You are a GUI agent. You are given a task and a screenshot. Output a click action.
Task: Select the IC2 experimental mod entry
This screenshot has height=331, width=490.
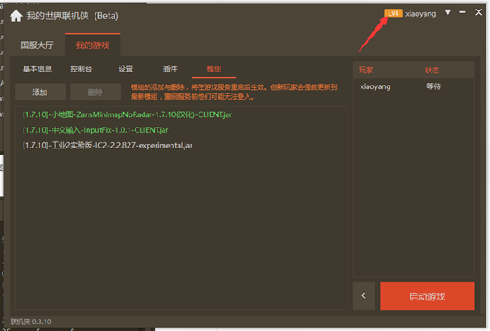(x=108, y=145)
